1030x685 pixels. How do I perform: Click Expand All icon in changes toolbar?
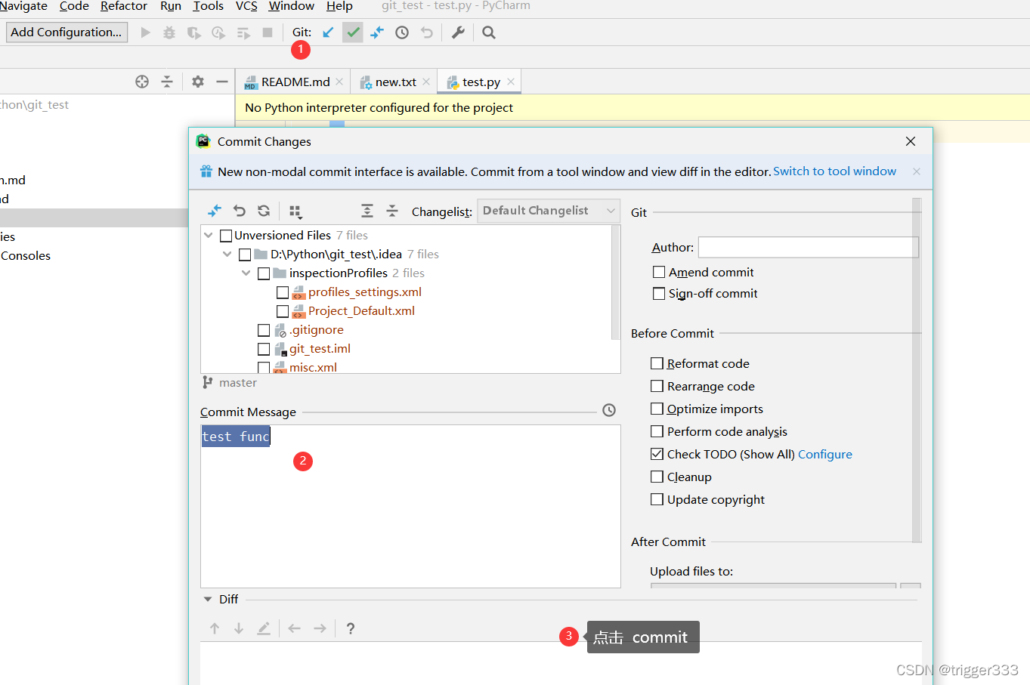coord(367,211)
